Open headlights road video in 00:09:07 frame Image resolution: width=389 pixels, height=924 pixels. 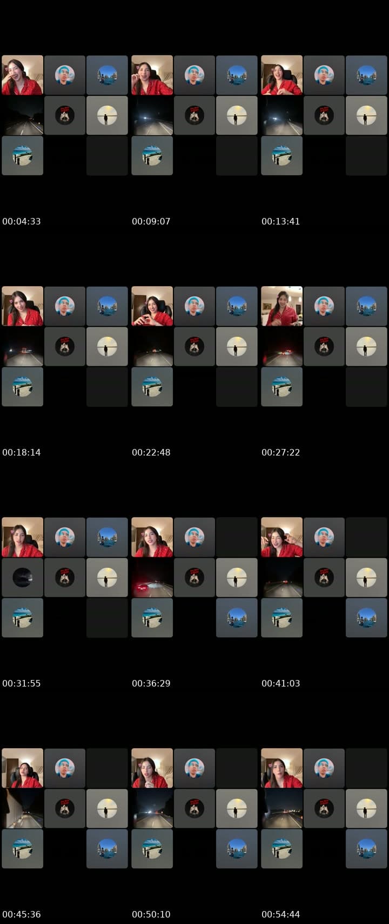152,115
